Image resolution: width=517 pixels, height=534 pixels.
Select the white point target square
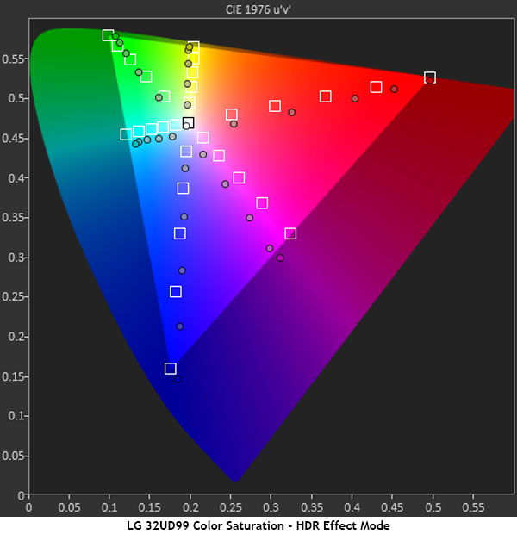coord(189,122)
